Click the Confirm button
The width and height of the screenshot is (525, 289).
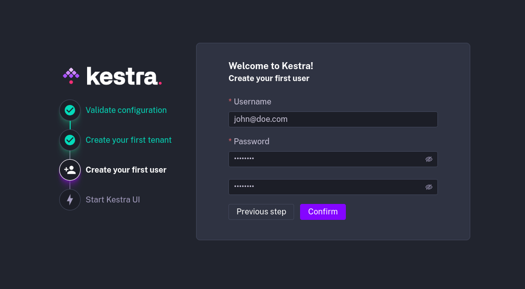[x=323, y=211]
